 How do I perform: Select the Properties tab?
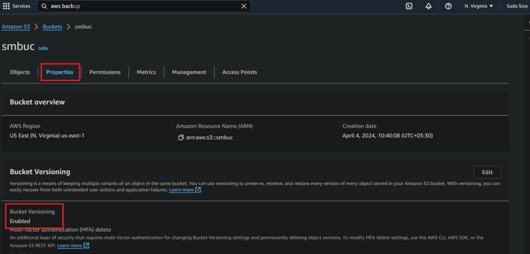coord(60,72)
